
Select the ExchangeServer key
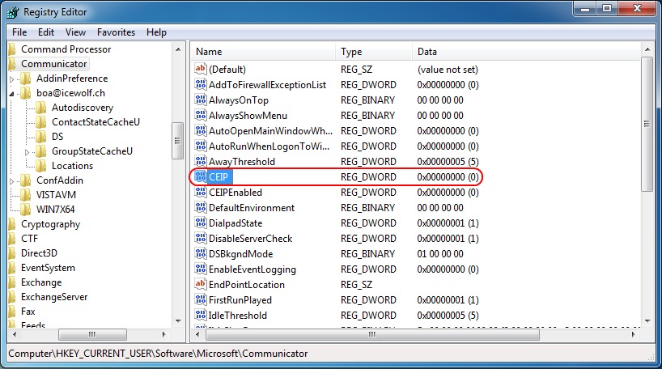[x=54, y=297]
